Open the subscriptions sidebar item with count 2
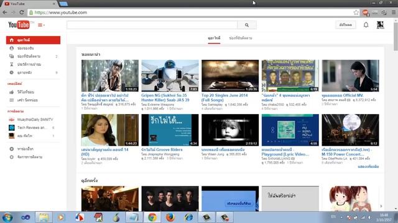The height and width of the screenshot is (223, 398). (33, 56)
